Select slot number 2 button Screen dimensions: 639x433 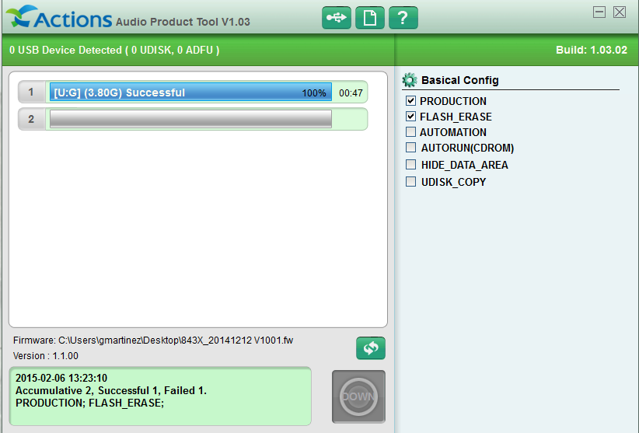click(31, 119)
